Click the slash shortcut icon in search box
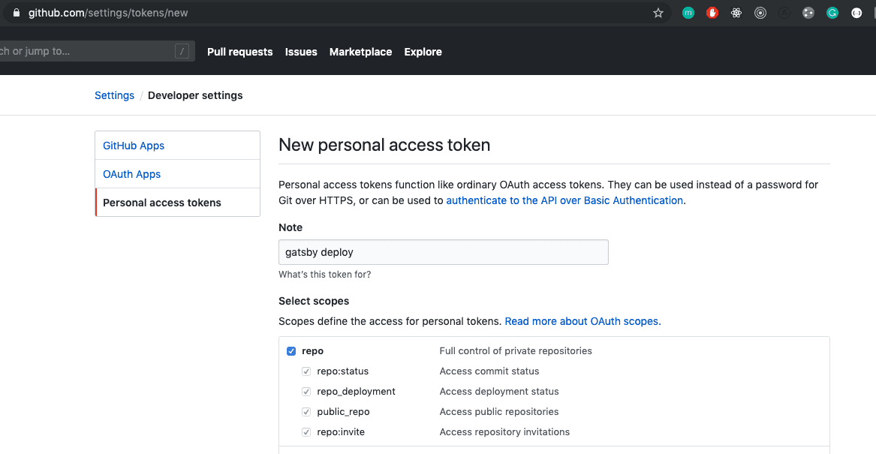This screenshot has width=876, height=454. pyautogui.click(x=182, y=51)
